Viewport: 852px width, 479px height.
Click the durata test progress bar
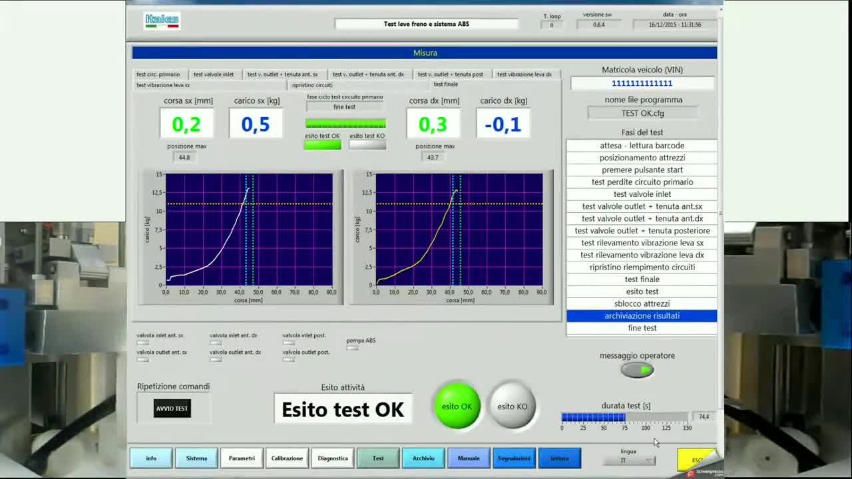[624, 417]
